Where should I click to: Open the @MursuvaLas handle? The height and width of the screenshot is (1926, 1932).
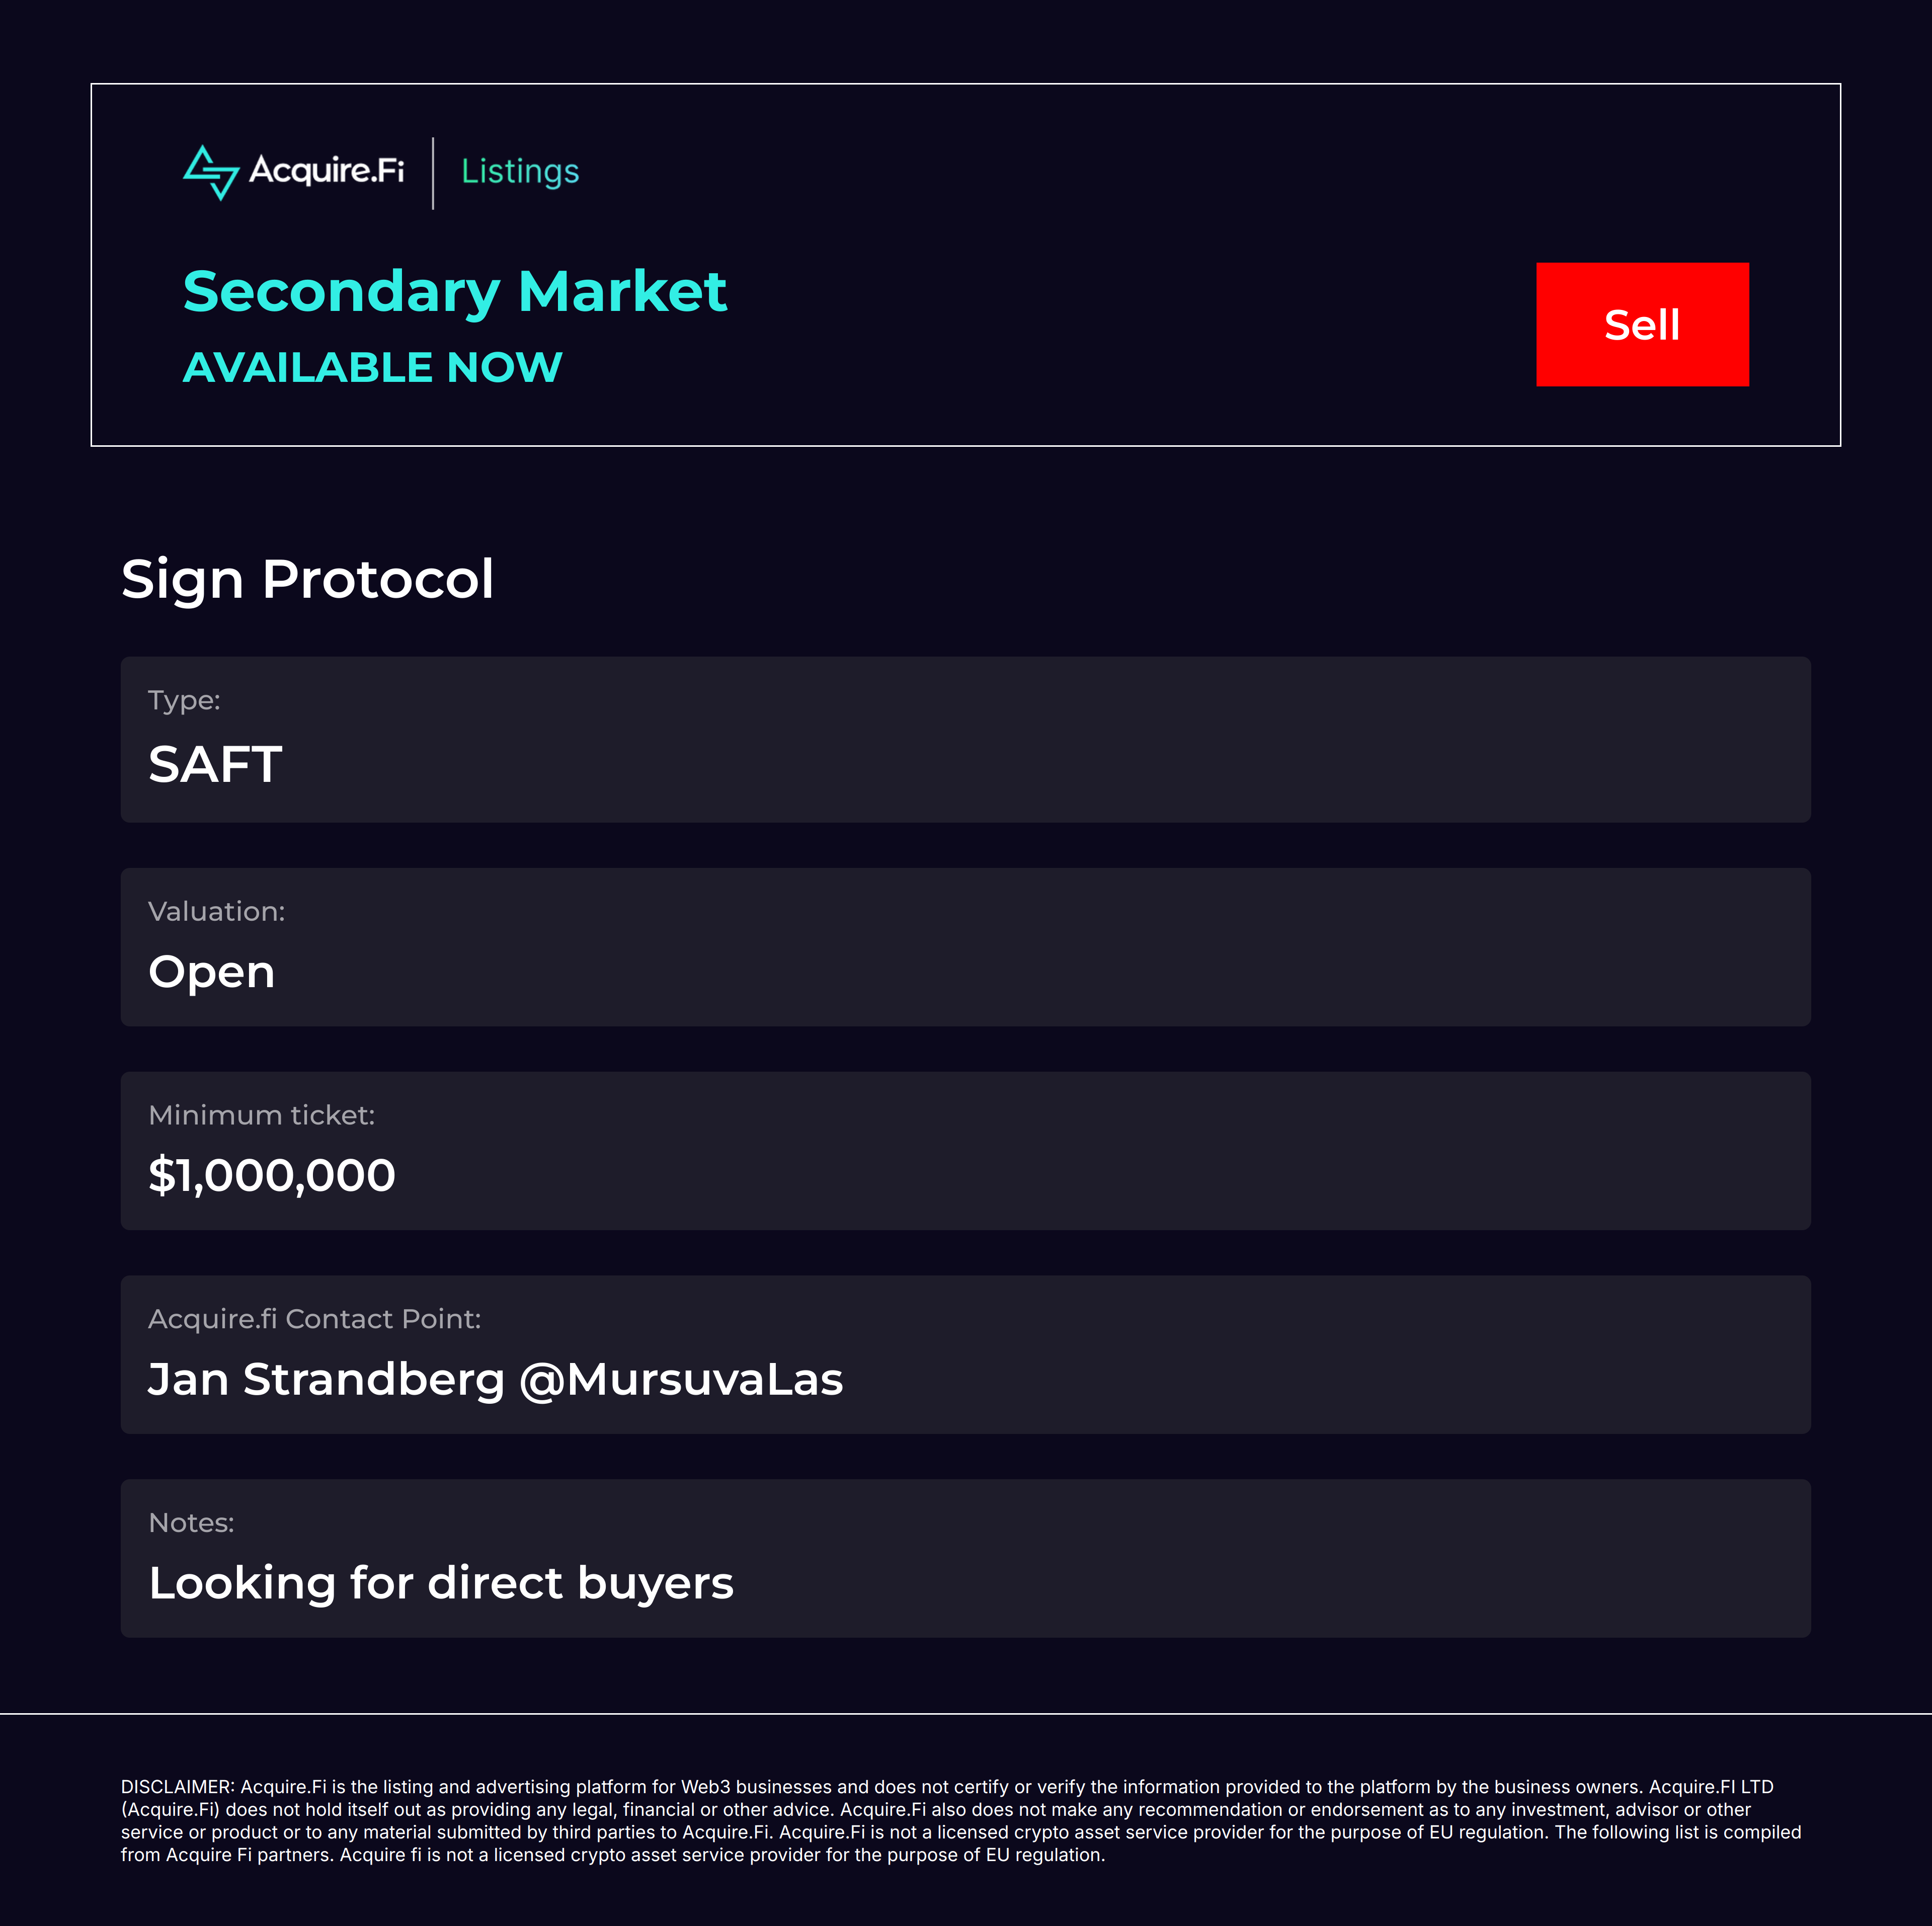click(x=681, y=1380)
